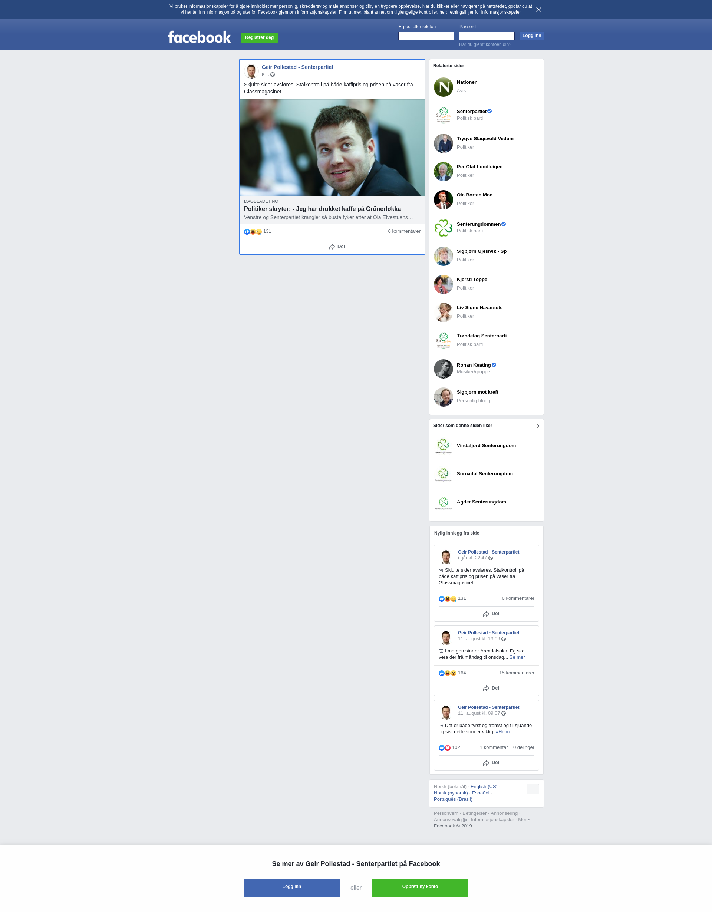Open 'retningslinjer for informasjonskapsler' link
The width and height of the screenshot is (712, 912).
point(484,12)
